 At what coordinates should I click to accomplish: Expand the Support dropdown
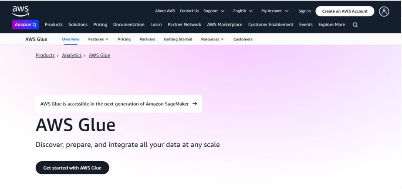pos(214,11)
